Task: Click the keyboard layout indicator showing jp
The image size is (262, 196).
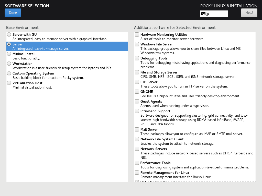Action: click(214, 14)
